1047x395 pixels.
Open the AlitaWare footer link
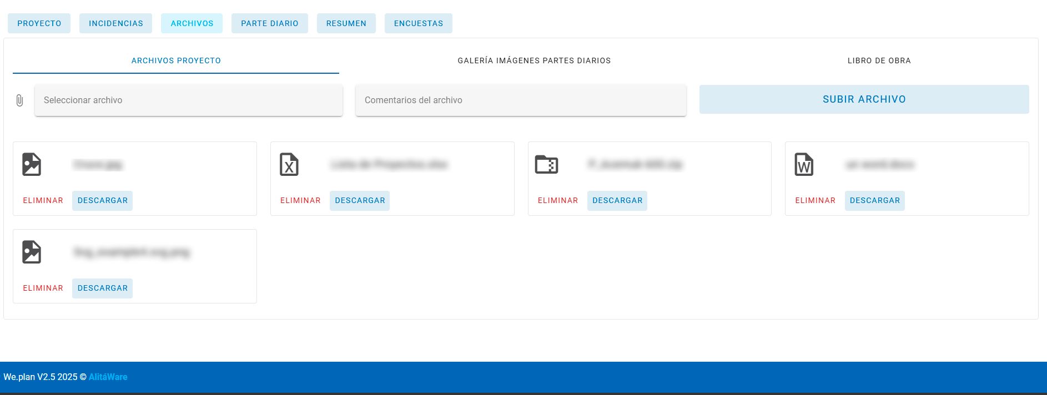[108, 377]
